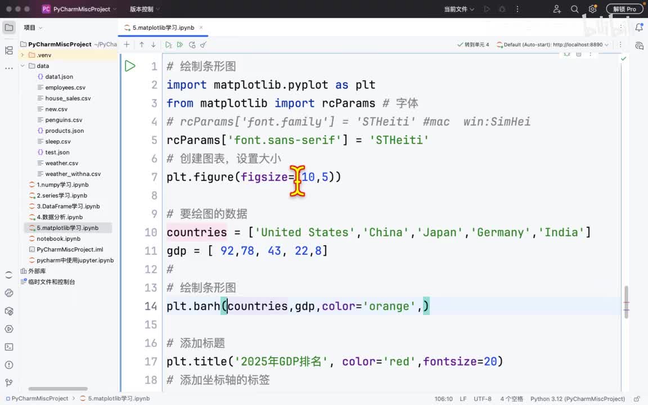The image size is (648, 405).
Task: Click the Python 3.12 interpreter status
Action: click(578, 399)
